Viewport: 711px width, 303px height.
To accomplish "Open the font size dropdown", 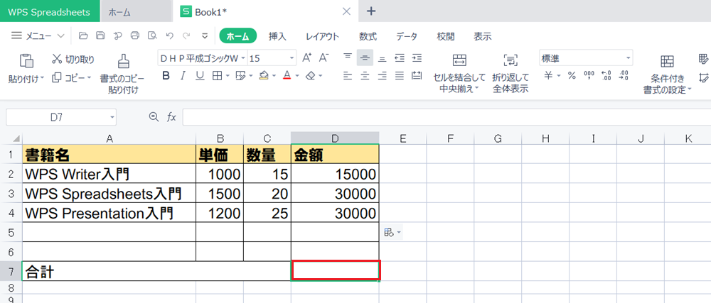I will (292, 58).
